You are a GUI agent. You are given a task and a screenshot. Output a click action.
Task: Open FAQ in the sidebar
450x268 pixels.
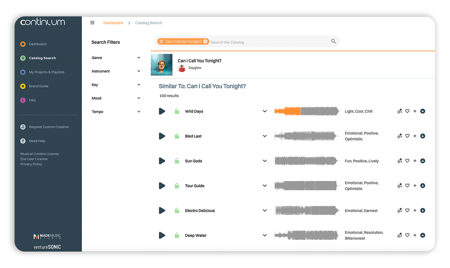point(32,100)
